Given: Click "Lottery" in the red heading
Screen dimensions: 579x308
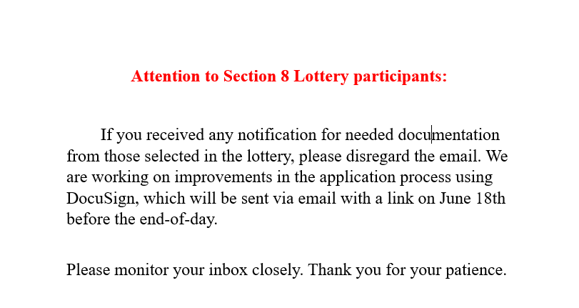Looking at the screenshot, I should coord(321,76).
